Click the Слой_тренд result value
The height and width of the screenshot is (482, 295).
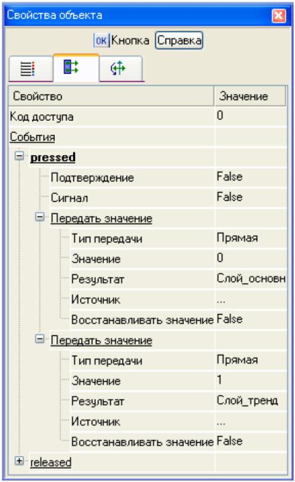(251, 401)
